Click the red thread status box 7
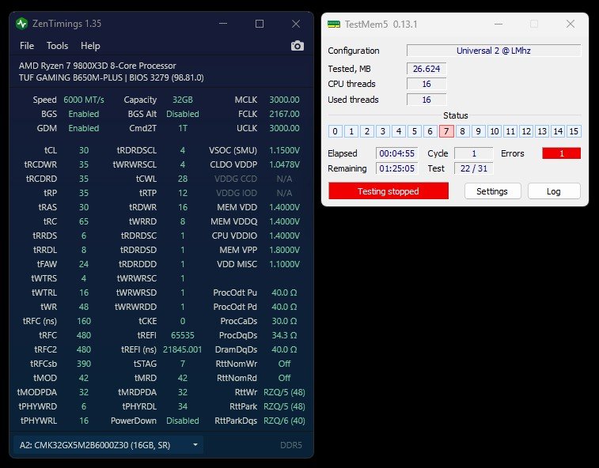The image size is (599, 468). click(x=446, y=131)
